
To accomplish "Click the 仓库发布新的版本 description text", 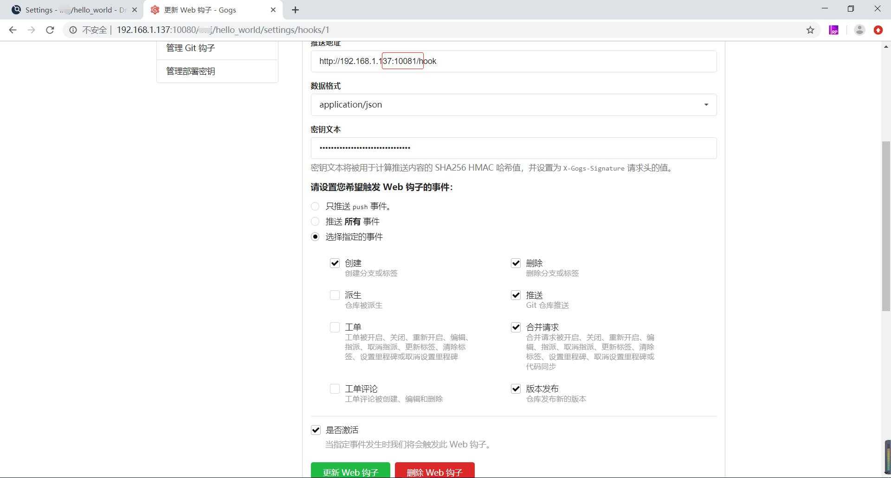I will (x=556, y=399).
